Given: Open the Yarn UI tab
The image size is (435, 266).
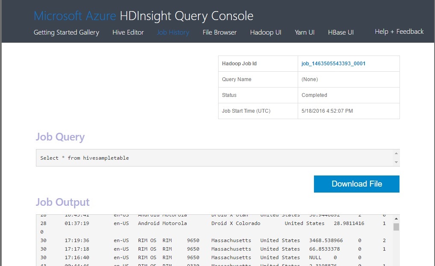Looking at the screenshot, I should click(305, 32).
